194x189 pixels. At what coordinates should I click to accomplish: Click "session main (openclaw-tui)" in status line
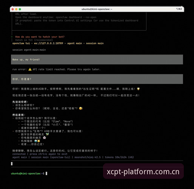point(51,157)
